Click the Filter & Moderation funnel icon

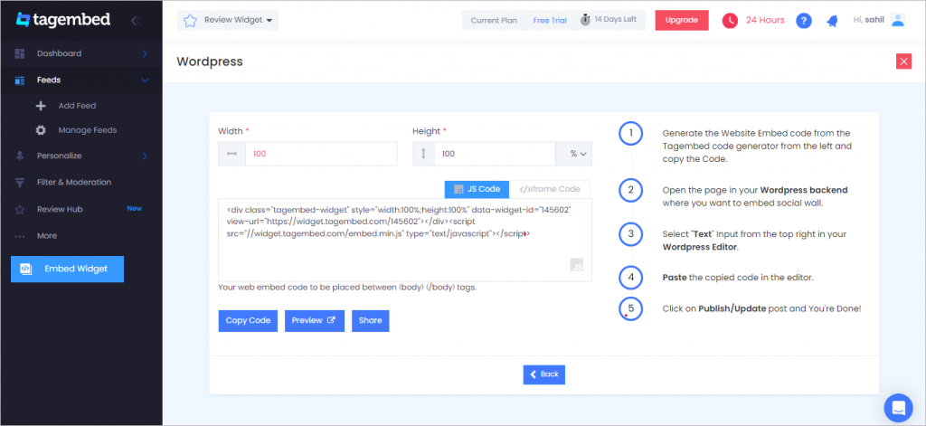[x=20, y=183]
